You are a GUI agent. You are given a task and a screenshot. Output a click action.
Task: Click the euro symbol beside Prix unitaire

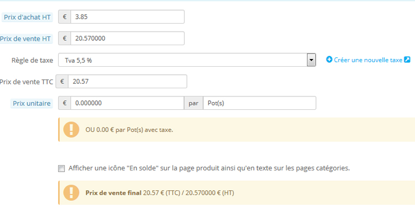click(x=64, y=103)
